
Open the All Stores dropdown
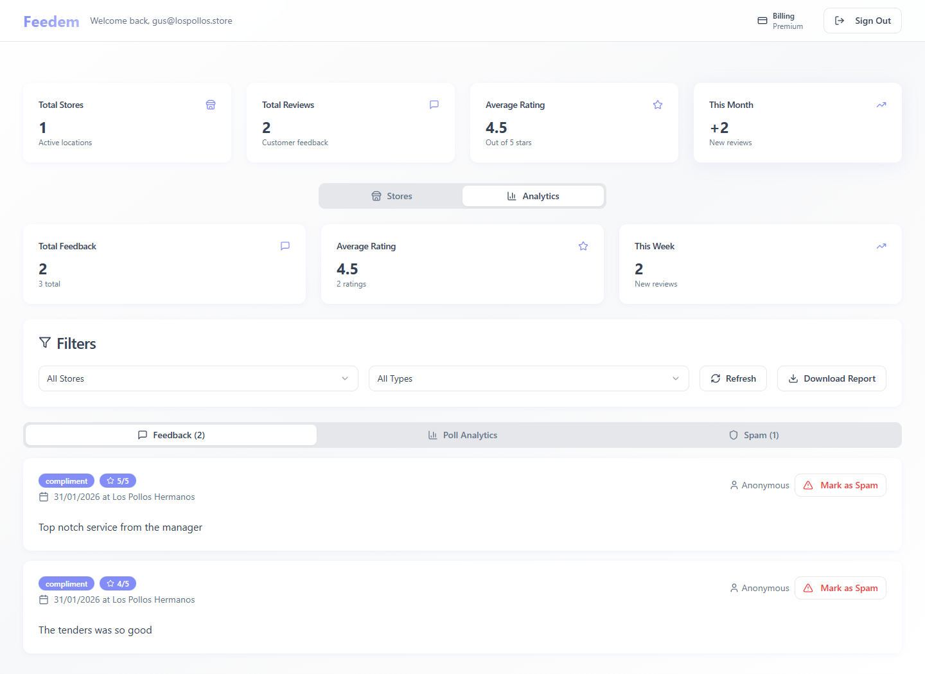click(198, 378)
